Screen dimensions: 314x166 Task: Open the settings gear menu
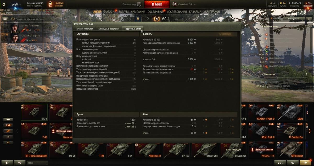4,4
